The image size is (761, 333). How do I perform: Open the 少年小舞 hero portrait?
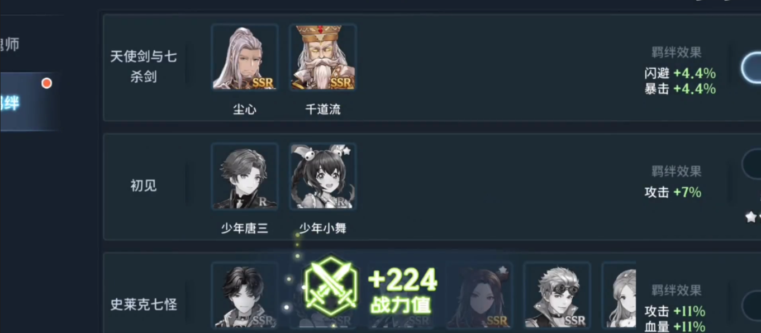click(x=323, y=176)
